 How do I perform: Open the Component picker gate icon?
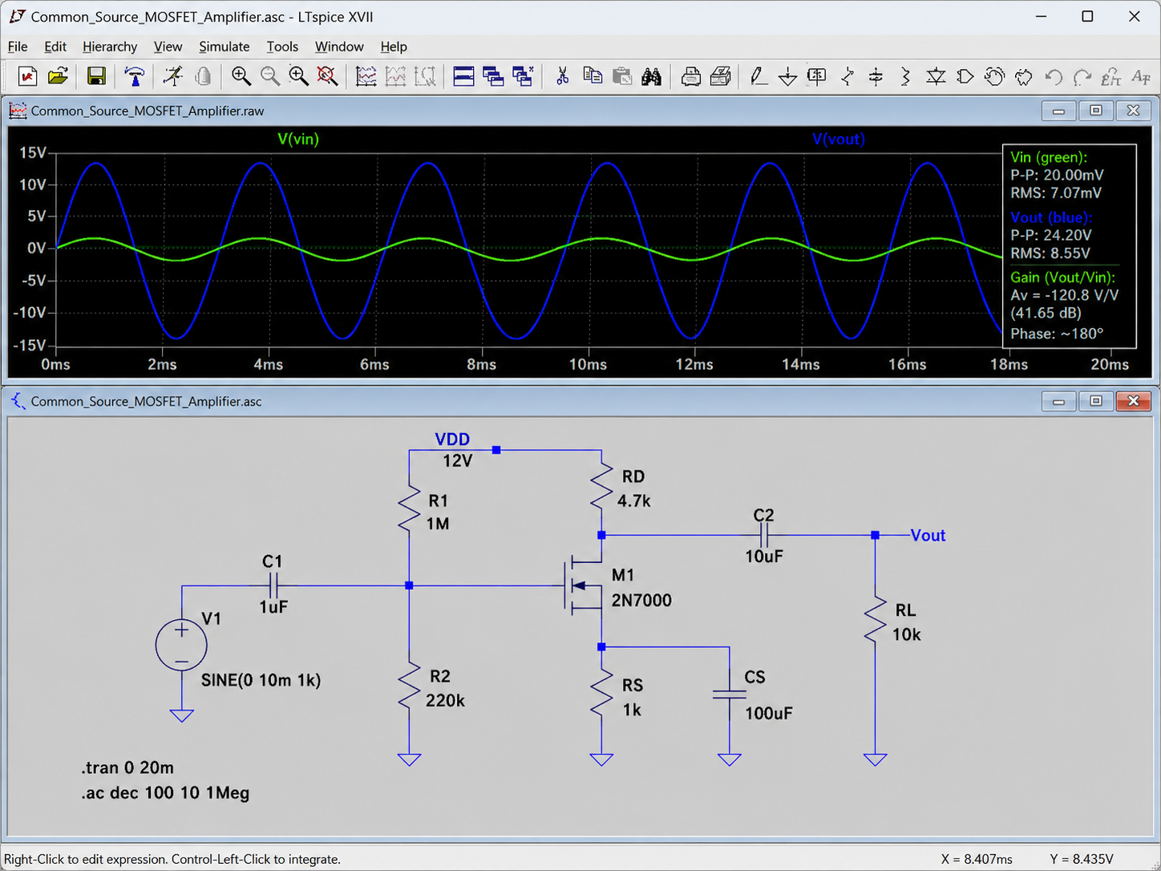[965, 76]
